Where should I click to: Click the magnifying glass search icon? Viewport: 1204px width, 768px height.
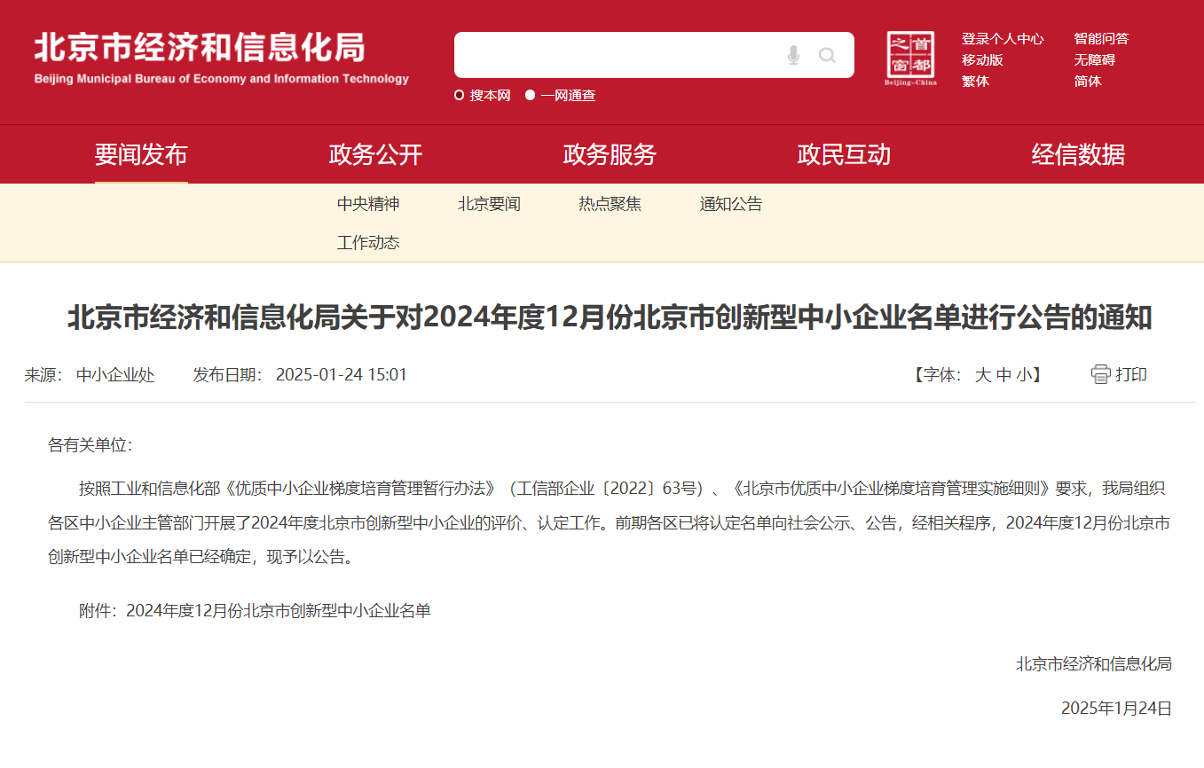coord(827,56)
